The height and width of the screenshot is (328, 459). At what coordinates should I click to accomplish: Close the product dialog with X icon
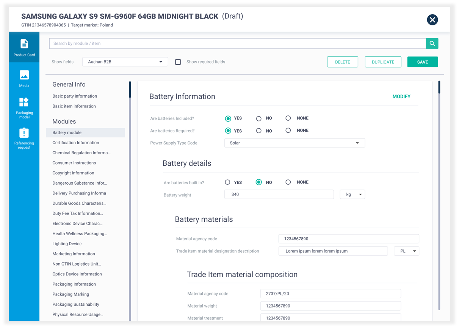point(432,20)
